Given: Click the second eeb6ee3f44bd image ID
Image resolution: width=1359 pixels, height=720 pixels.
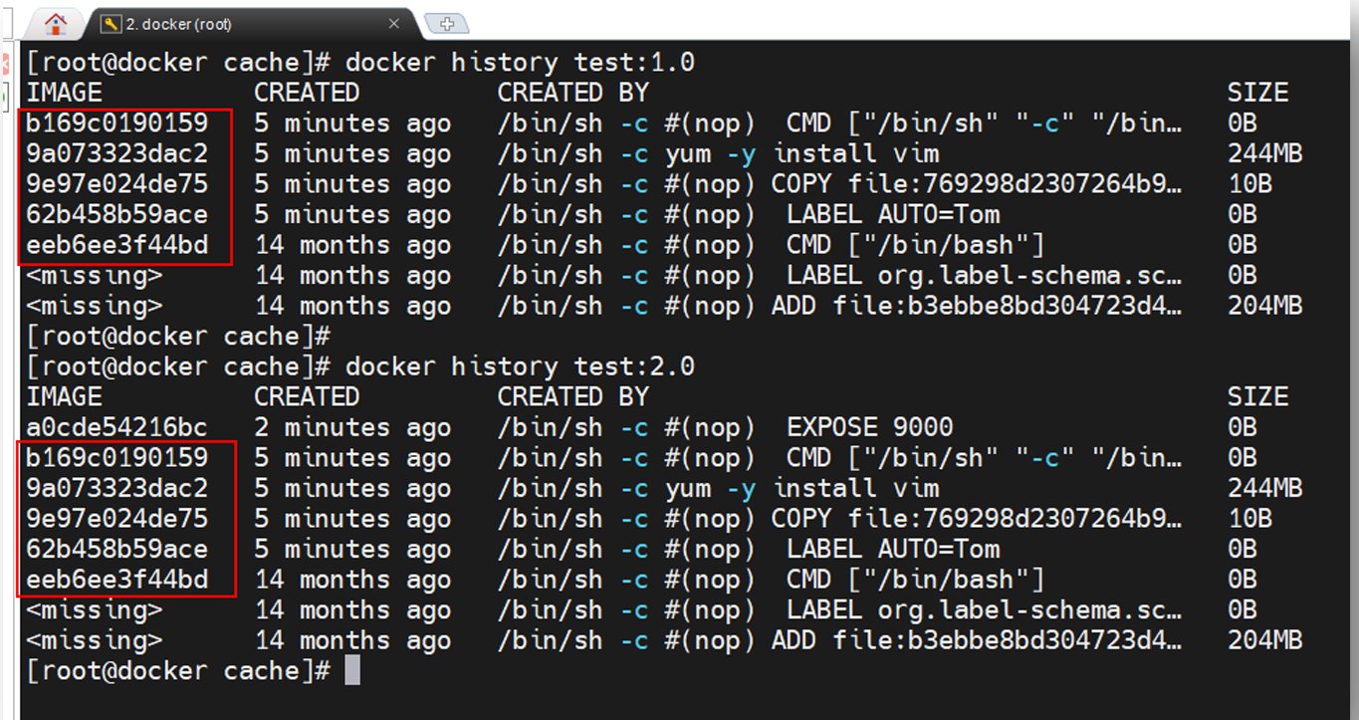Looking at the screenshot, I should tap(117, 580).
